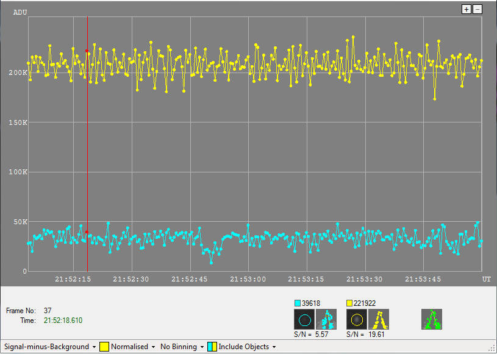Click the frame time value 21:52:18.610
The height and width of the screenshot is (354, 497).
pos(63,320)
